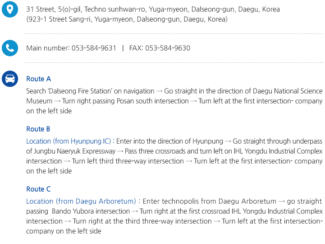This screenshot has height=244, width=325.
Task: Select the Route C heading
Action: click(x=38, y=189)
